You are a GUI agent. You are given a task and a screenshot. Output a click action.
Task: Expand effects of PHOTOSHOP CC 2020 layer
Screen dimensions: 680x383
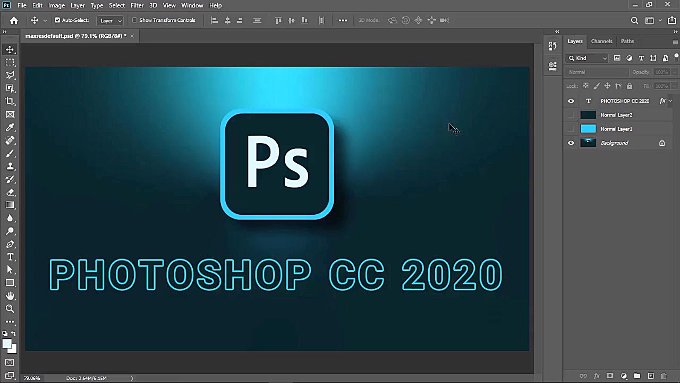(670, 101)
